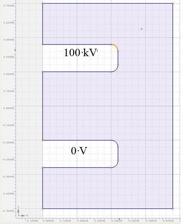The image size is (181, 224).
Task: Select lower arc of the 100 kV electrode
Action: (x=116, y=70)
